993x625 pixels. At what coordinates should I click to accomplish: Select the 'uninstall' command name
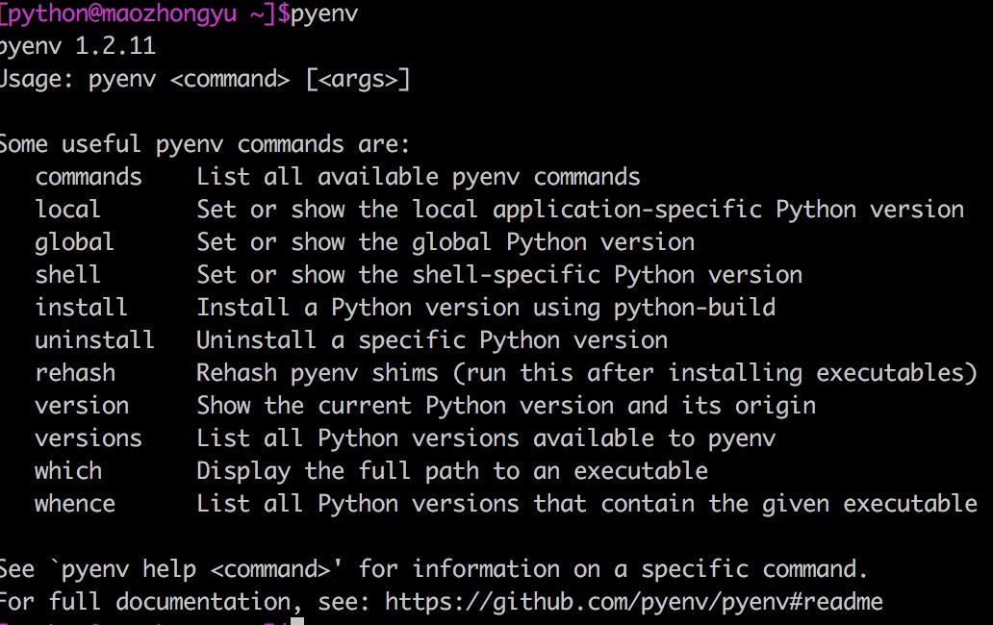[95, 340]
